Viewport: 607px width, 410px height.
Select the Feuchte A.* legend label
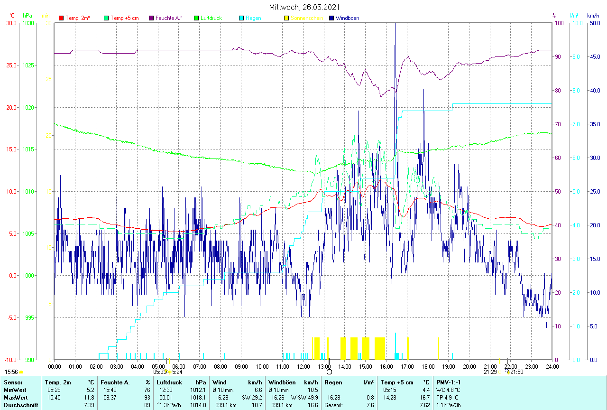169,18
